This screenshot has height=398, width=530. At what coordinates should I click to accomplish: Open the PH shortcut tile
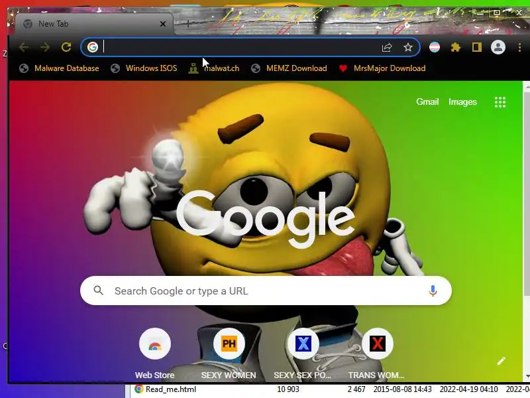tap(229, 354)
